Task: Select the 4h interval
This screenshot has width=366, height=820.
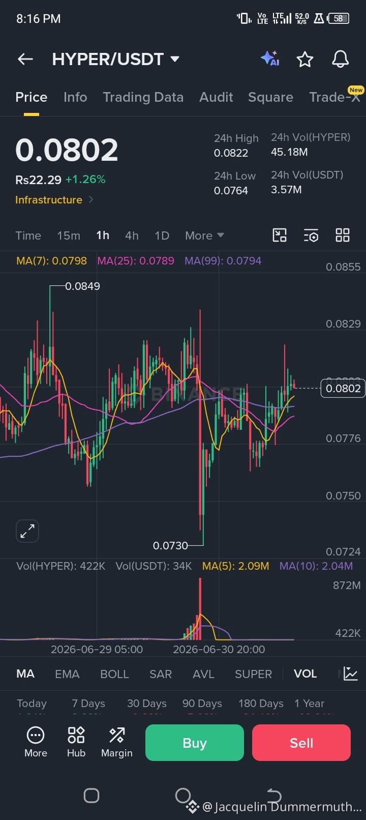Action: [x=132, y=236]
